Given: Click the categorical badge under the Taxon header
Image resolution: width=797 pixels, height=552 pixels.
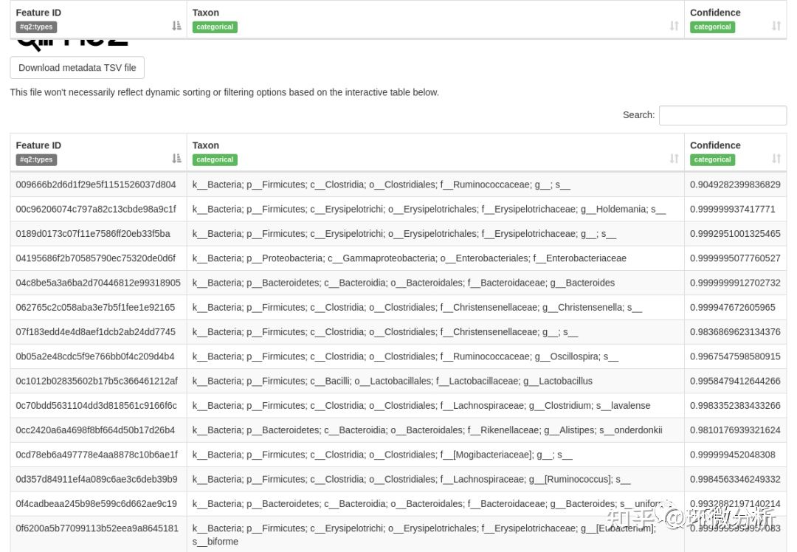Looking at the screenshot, I should click(x=214, y=159).
